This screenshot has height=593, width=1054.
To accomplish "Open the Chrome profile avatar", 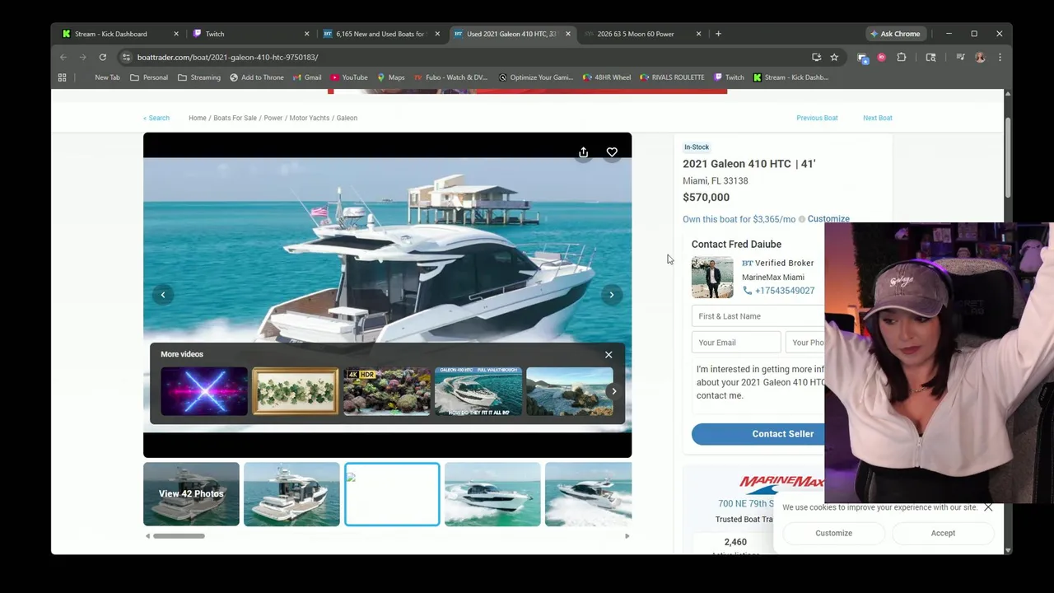I will 980,57.
